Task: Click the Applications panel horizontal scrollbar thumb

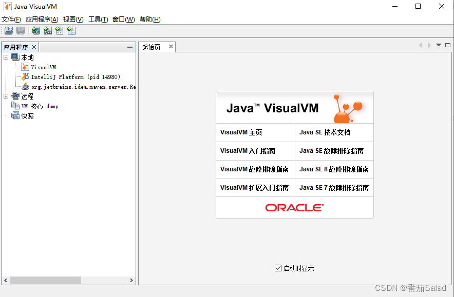Action: [46, 280]
